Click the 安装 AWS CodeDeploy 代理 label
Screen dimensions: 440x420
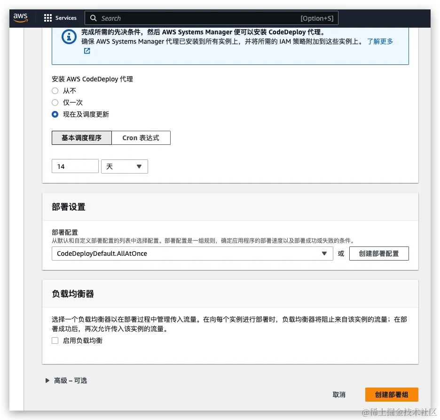point(92,79)
